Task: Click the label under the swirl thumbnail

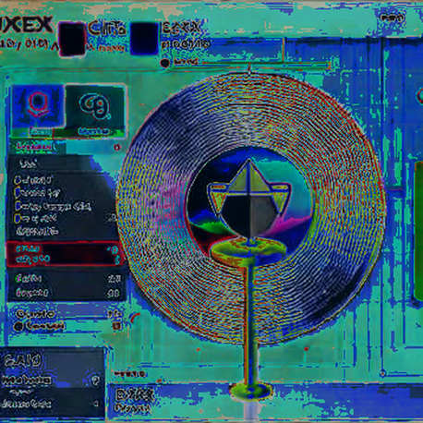Action: pyautogui.click(x=93, y=132)
